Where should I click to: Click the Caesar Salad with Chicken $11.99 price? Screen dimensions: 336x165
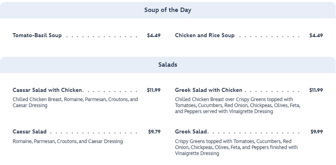tap(154, 90)
